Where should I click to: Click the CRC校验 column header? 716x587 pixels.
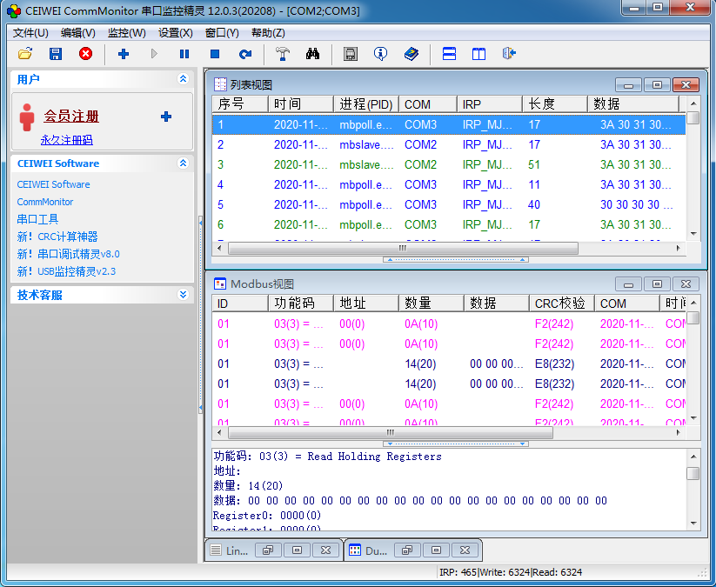[562, 304]
